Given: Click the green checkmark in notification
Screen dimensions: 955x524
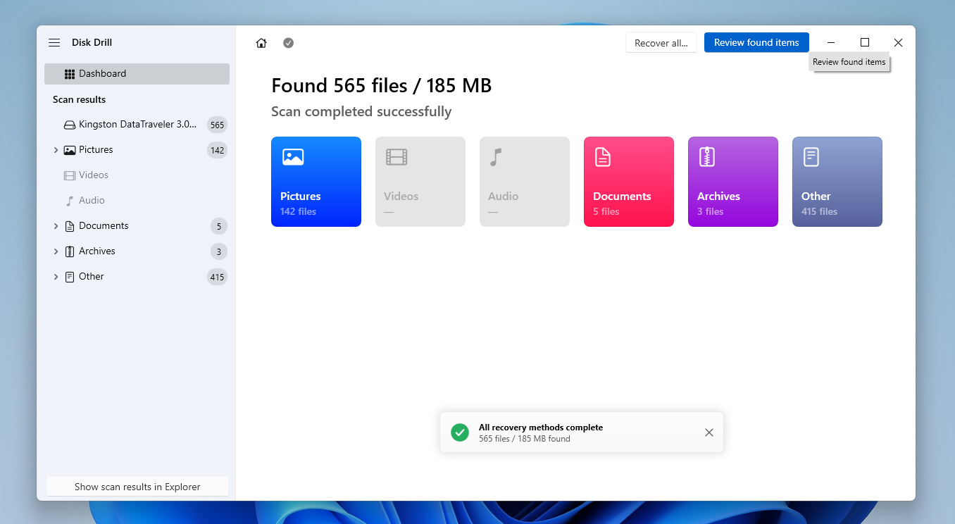Looking at the screenshot, I should (460, 432).
